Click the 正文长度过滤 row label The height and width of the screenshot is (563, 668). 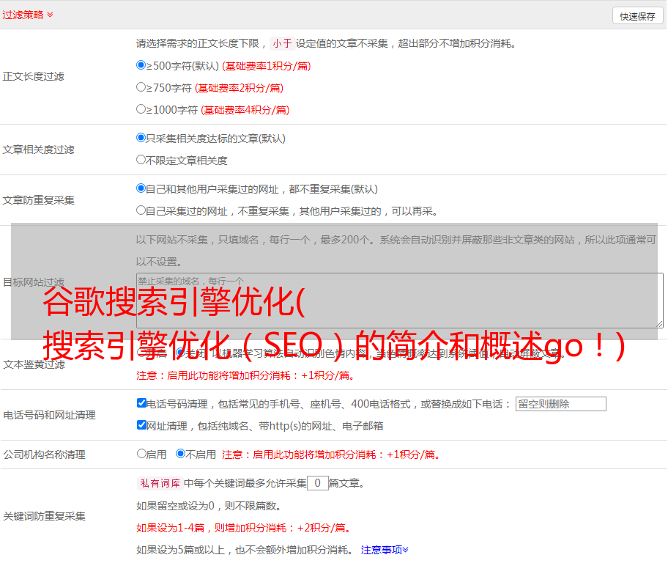(34, 76)
